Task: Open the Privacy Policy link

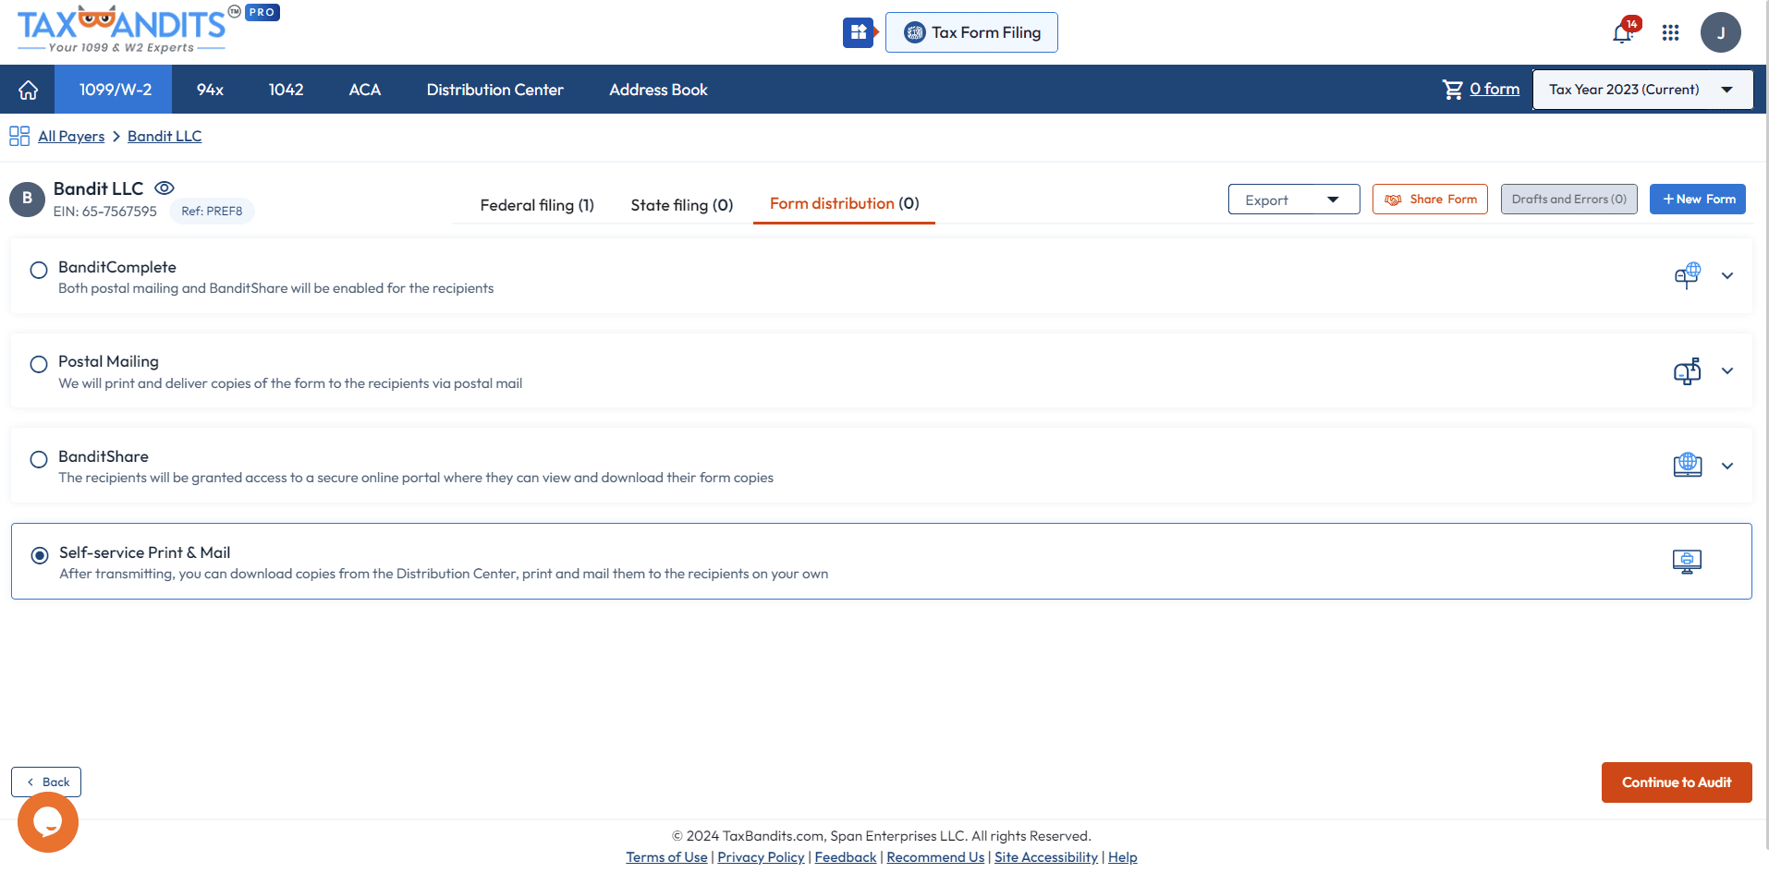Action: pyautogui.click(x=761, y=857)
